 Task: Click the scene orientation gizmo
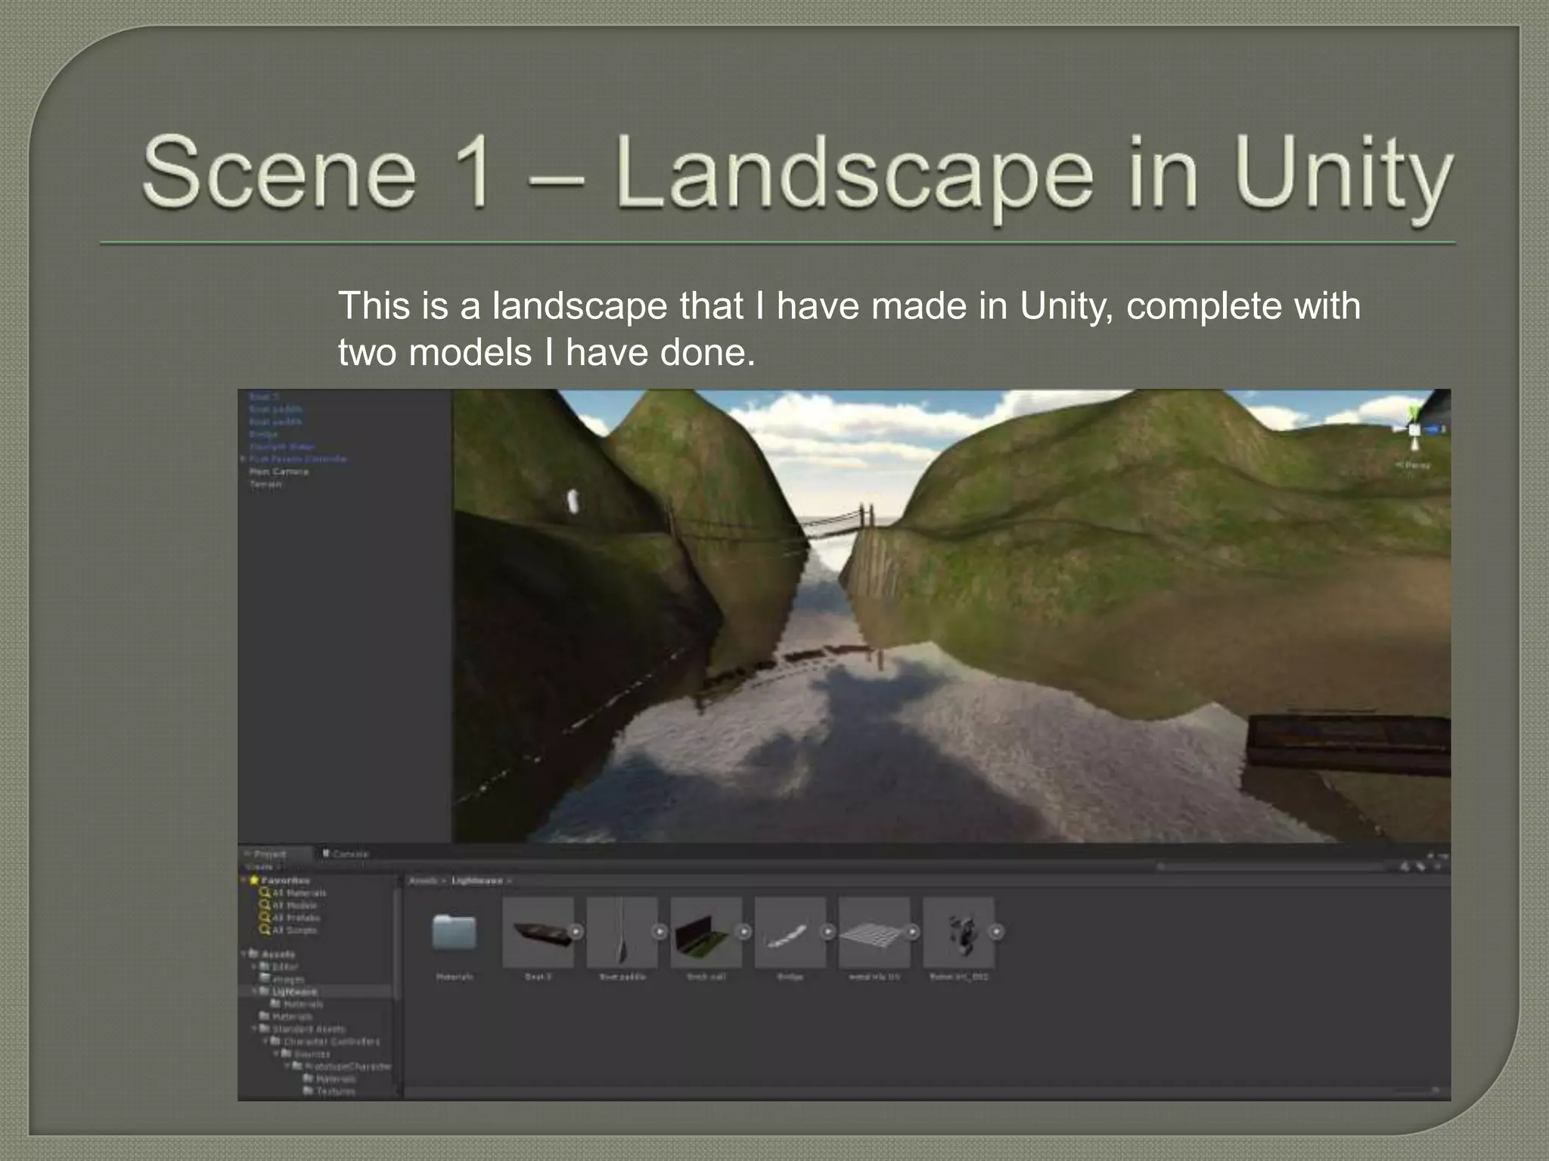coord(1414,429)
